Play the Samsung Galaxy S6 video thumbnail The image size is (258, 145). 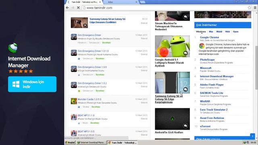pyautogui.click(x=79, y=23)
